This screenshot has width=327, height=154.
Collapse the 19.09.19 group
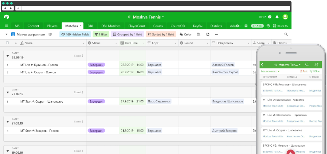[8, 151]
